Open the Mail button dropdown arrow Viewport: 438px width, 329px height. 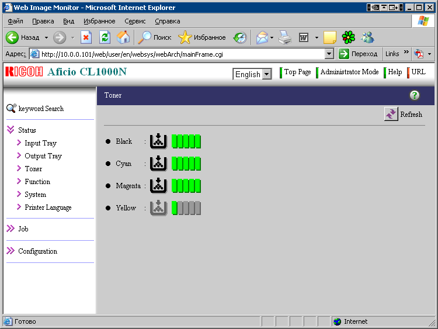point(272,37)
